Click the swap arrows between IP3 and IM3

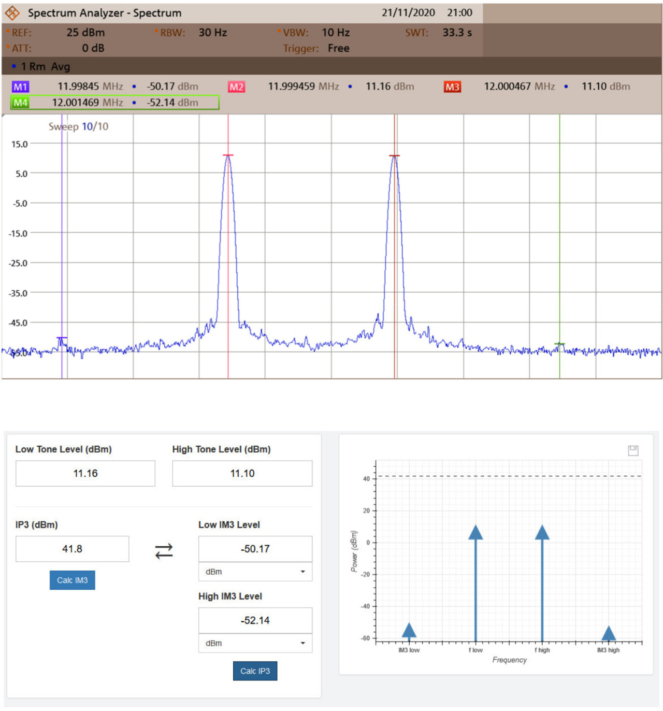164,550
